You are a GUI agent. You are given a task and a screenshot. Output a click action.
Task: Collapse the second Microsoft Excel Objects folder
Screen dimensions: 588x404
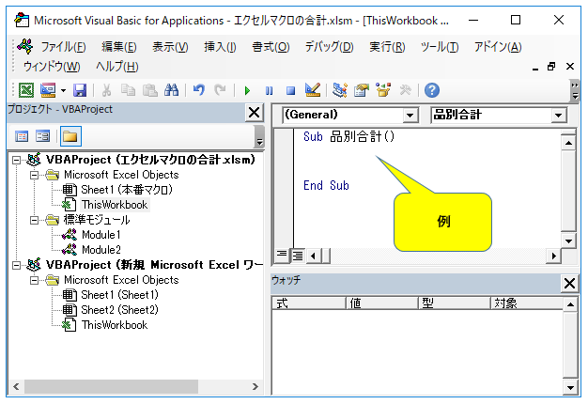(x=34, y=280)
